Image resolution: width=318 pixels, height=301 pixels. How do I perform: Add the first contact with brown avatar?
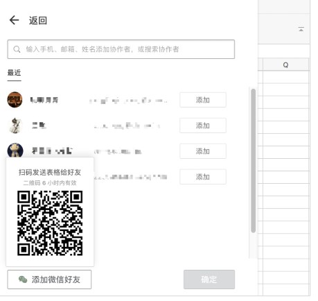pyautogui.click(x=203, y=100)
